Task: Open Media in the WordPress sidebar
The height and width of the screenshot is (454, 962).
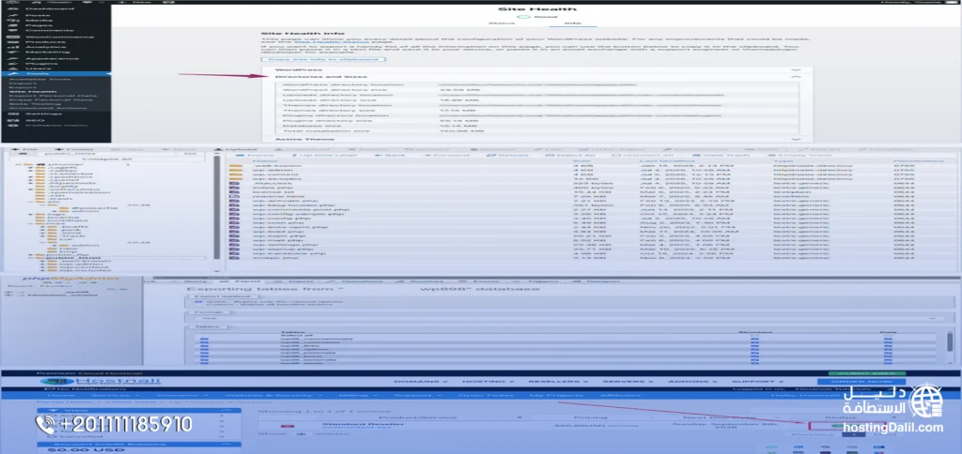Action: (x=38, y=20)
